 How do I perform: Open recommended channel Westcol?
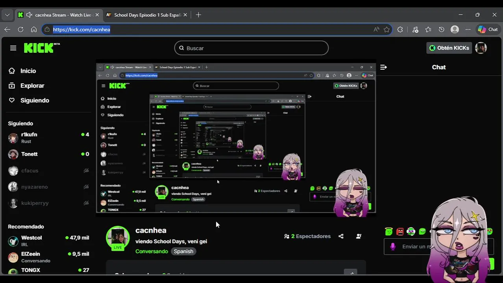click(48, 241)
